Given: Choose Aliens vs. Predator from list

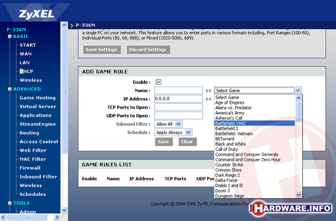Looking at the screenshot, I should pyautogui.click(x=255, y=108).
